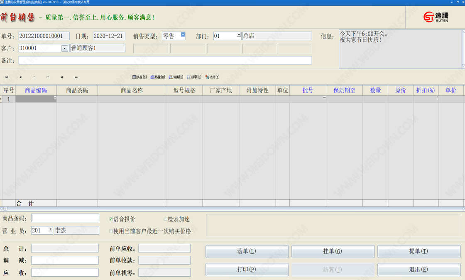Toggle 语音报价 checkbox
Image resolution: width=465 pixels, height=280 pixels.
click(x=111, y=219)
